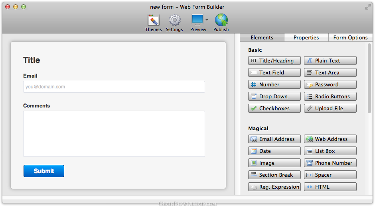This screenshot has width=375, height=207.
Task: Add a Date element
Action: pyautogui.click(x=274, y=151)
